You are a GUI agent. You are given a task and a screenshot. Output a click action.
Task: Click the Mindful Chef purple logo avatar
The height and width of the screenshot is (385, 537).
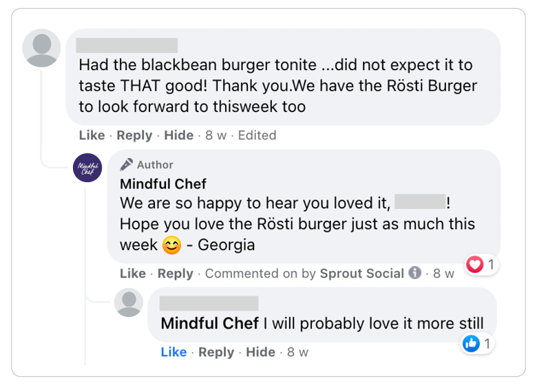[x=87, y=168]
